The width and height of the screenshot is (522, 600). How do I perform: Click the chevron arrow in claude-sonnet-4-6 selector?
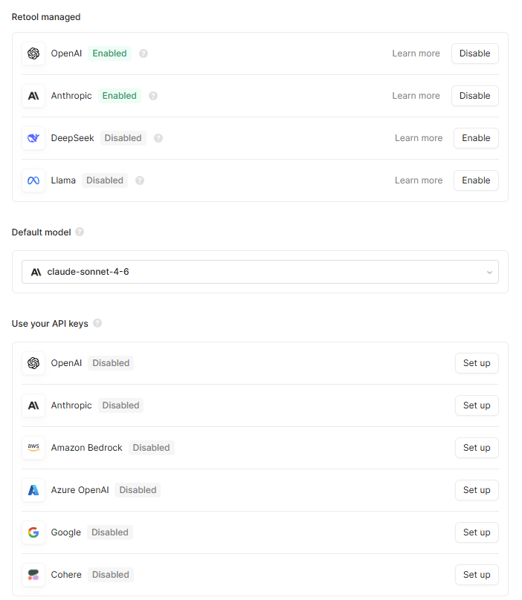(x=489, y=273)
